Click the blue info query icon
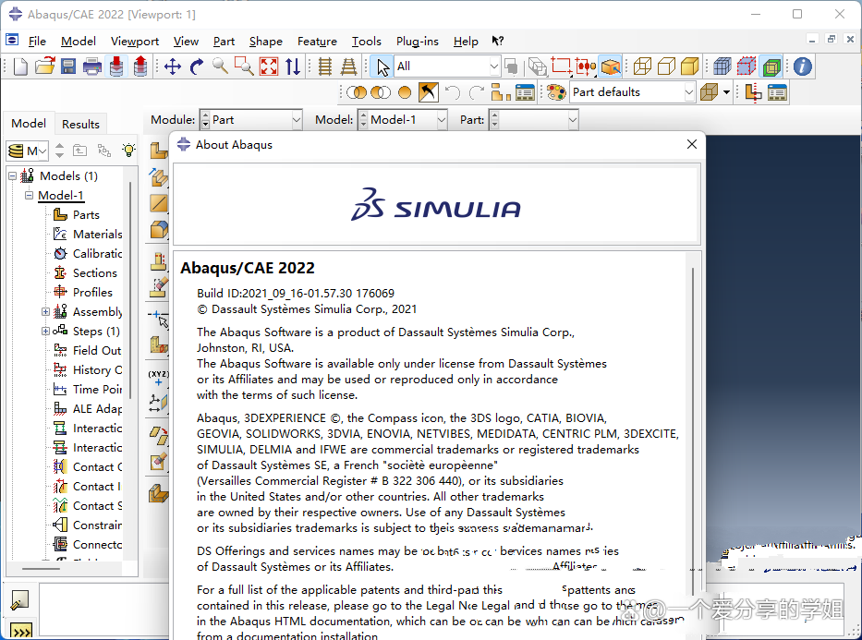The image size is (862, 640). click(x=803, y=67)
